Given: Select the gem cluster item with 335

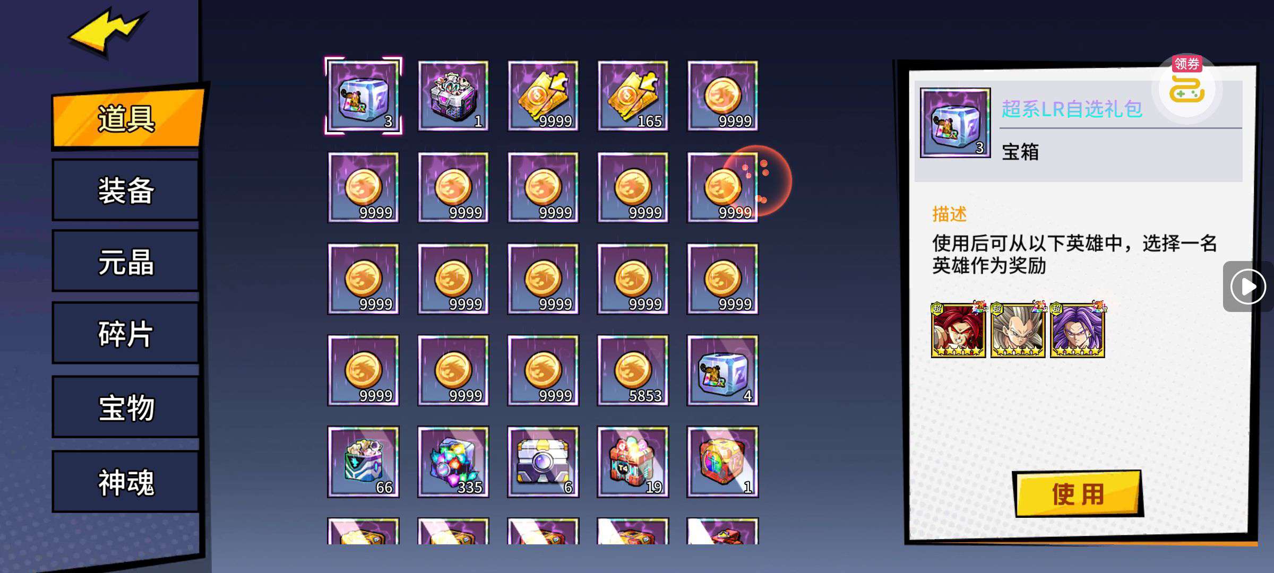Looking at the screenshot, I should click(x=453, y=462).
